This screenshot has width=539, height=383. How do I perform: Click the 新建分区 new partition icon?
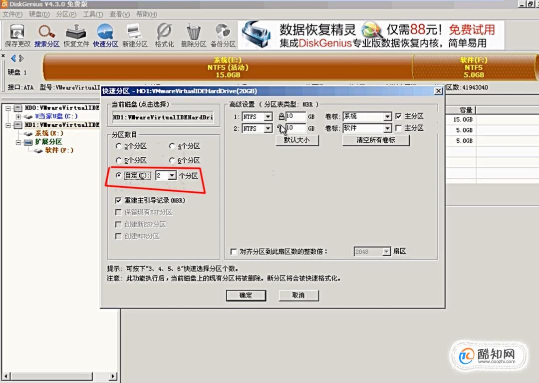135,35
